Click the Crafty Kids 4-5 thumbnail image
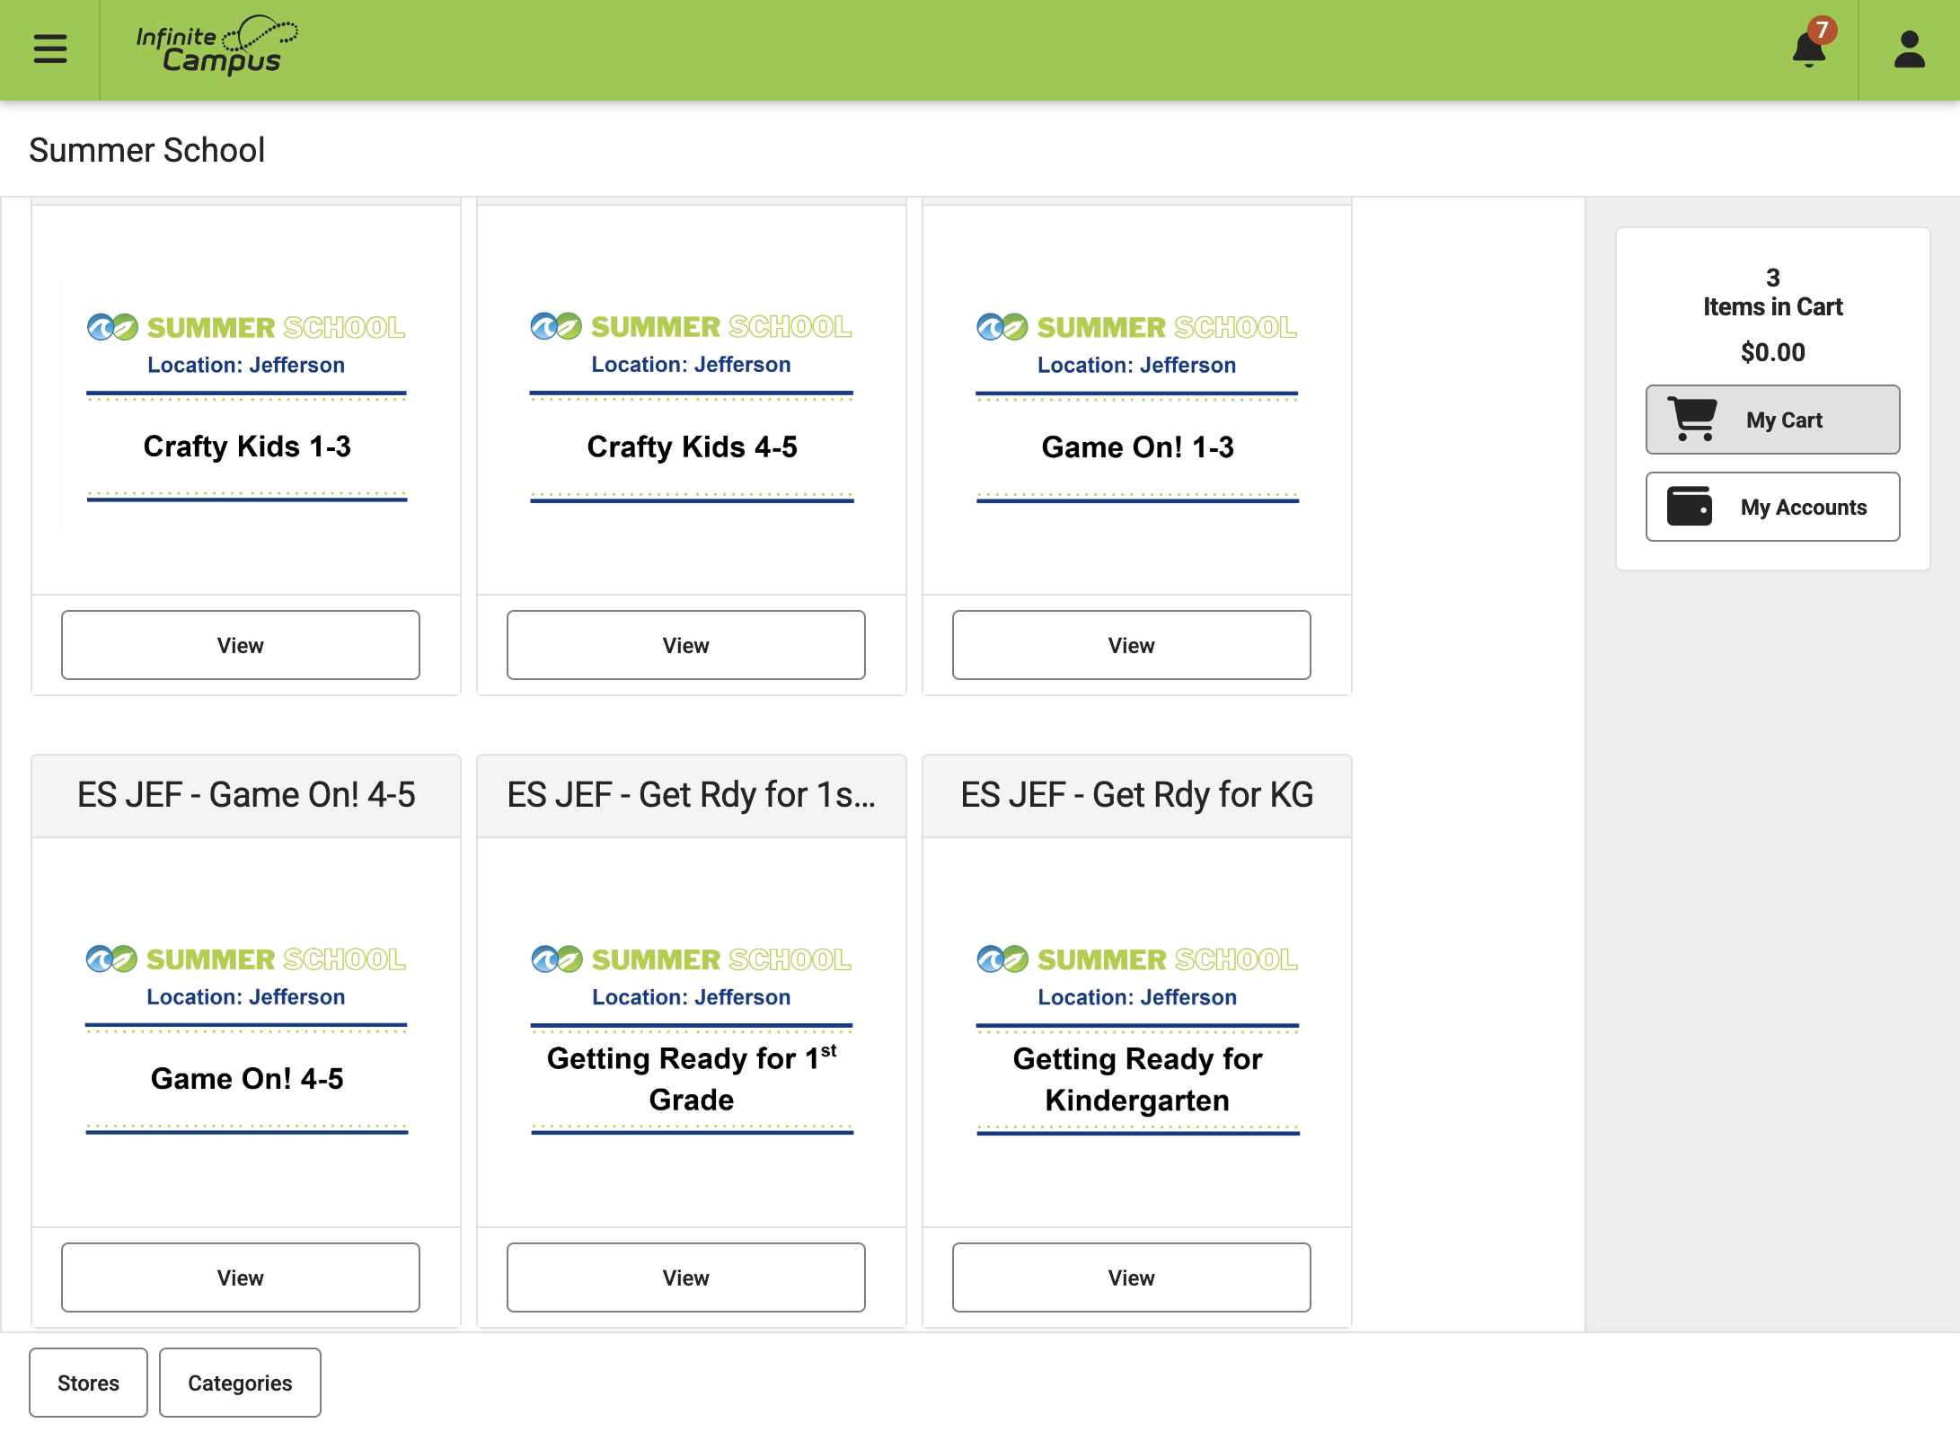1960x1432 pixels. click(x=692, y=406)
